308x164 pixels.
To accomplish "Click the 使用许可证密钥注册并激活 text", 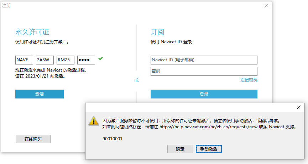I will [x=42, y=42].
